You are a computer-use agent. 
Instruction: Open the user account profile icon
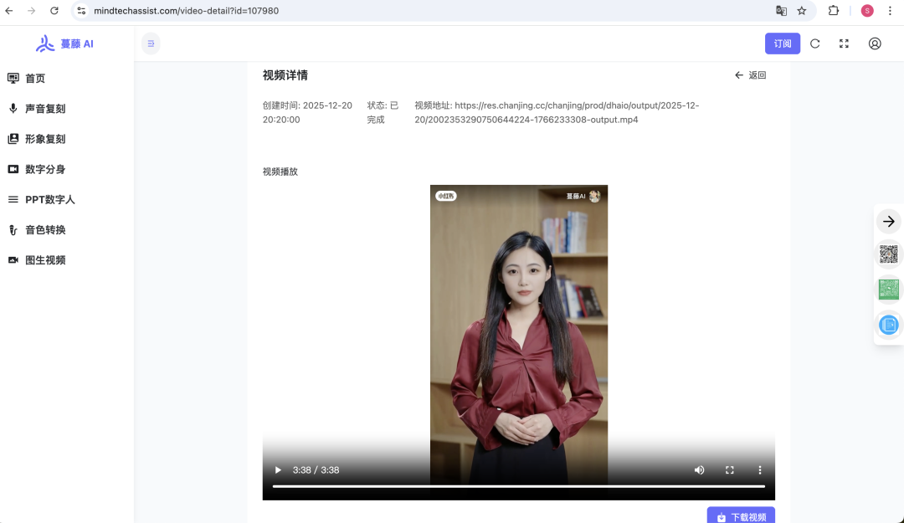click(x=874, y=44)
